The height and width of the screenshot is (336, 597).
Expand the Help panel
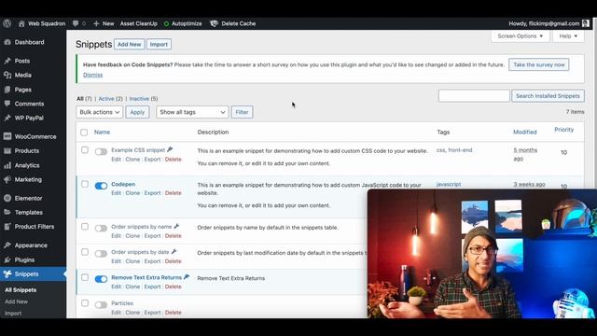(x=568, y=36)
